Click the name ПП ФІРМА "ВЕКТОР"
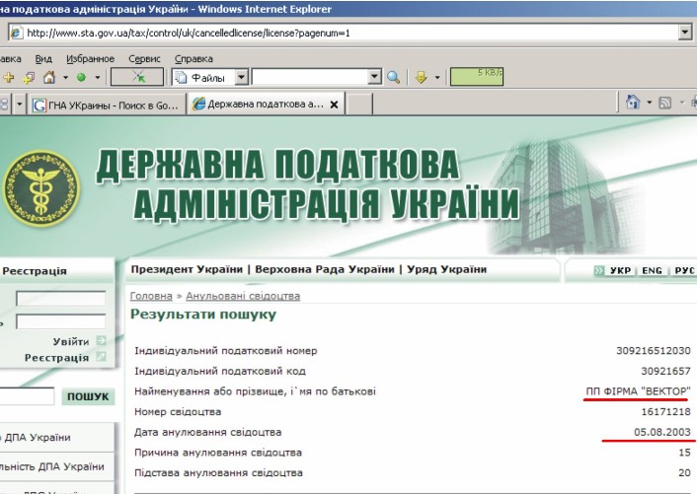Image resolution: width=697 pixels, height=494 pixels. [639, 391]
